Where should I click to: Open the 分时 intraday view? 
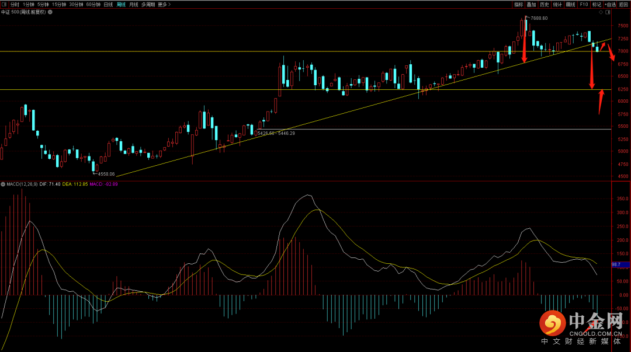point(15,4)
